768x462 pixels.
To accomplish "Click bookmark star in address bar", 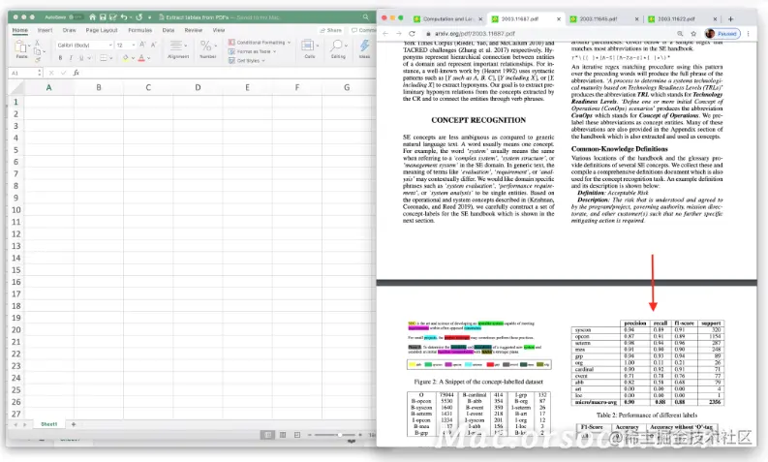I will tap(693, 34).
